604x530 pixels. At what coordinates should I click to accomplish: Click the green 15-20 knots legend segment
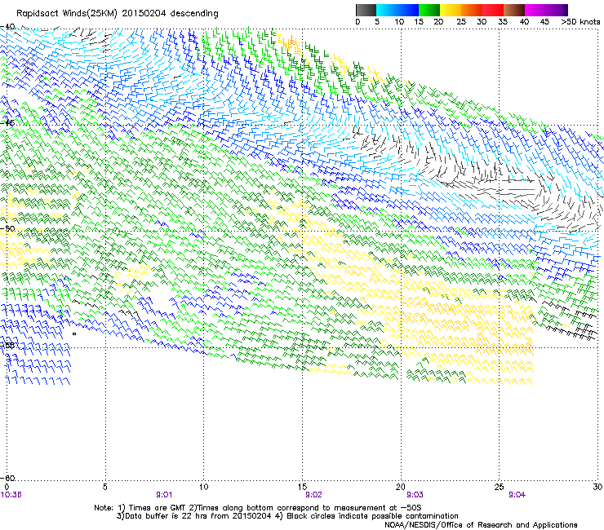[429, 10]
